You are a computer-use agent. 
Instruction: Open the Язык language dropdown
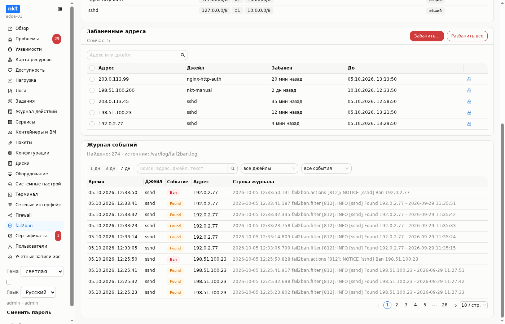click(x=38, y=292)
